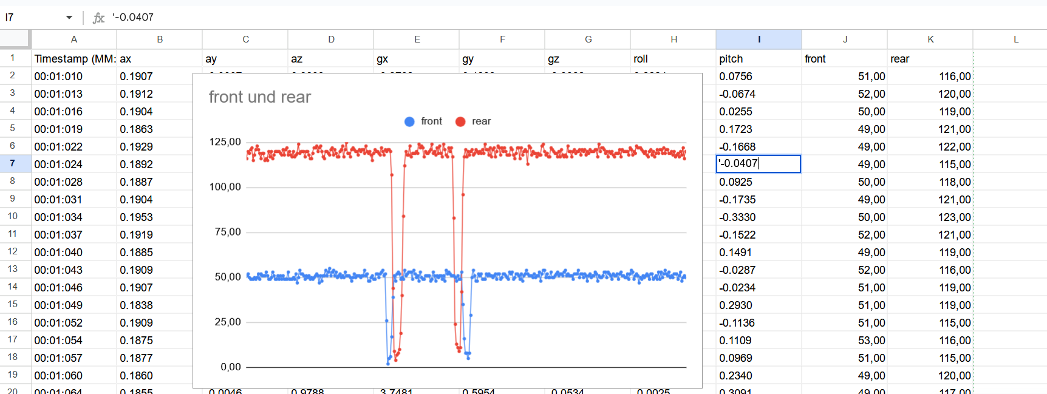
Task: Click into the formula bar text
Action: (x=364, y=18)
